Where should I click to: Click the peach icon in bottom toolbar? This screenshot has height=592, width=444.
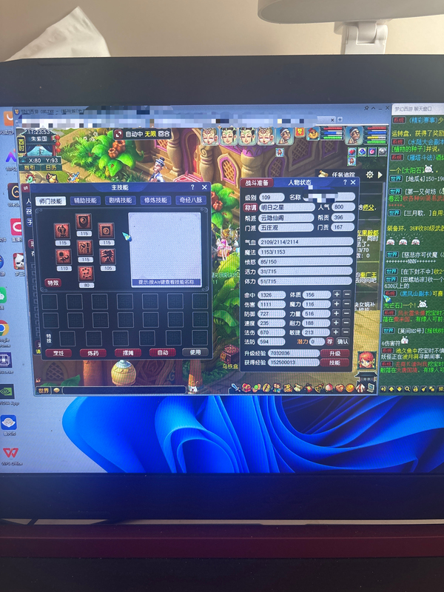pos(329,388)
